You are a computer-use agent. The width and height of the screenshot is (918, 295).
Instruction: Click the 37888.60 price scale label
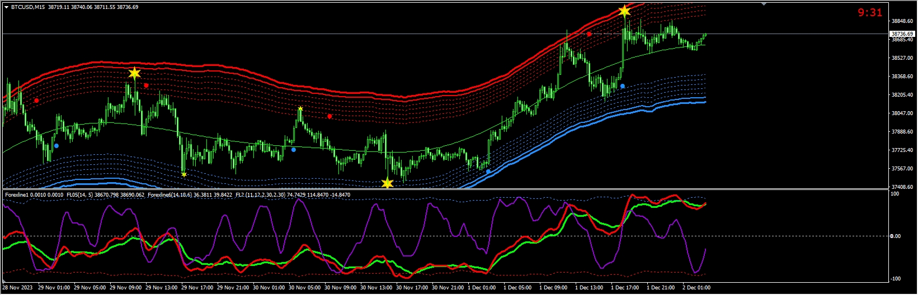coord(903,132)
